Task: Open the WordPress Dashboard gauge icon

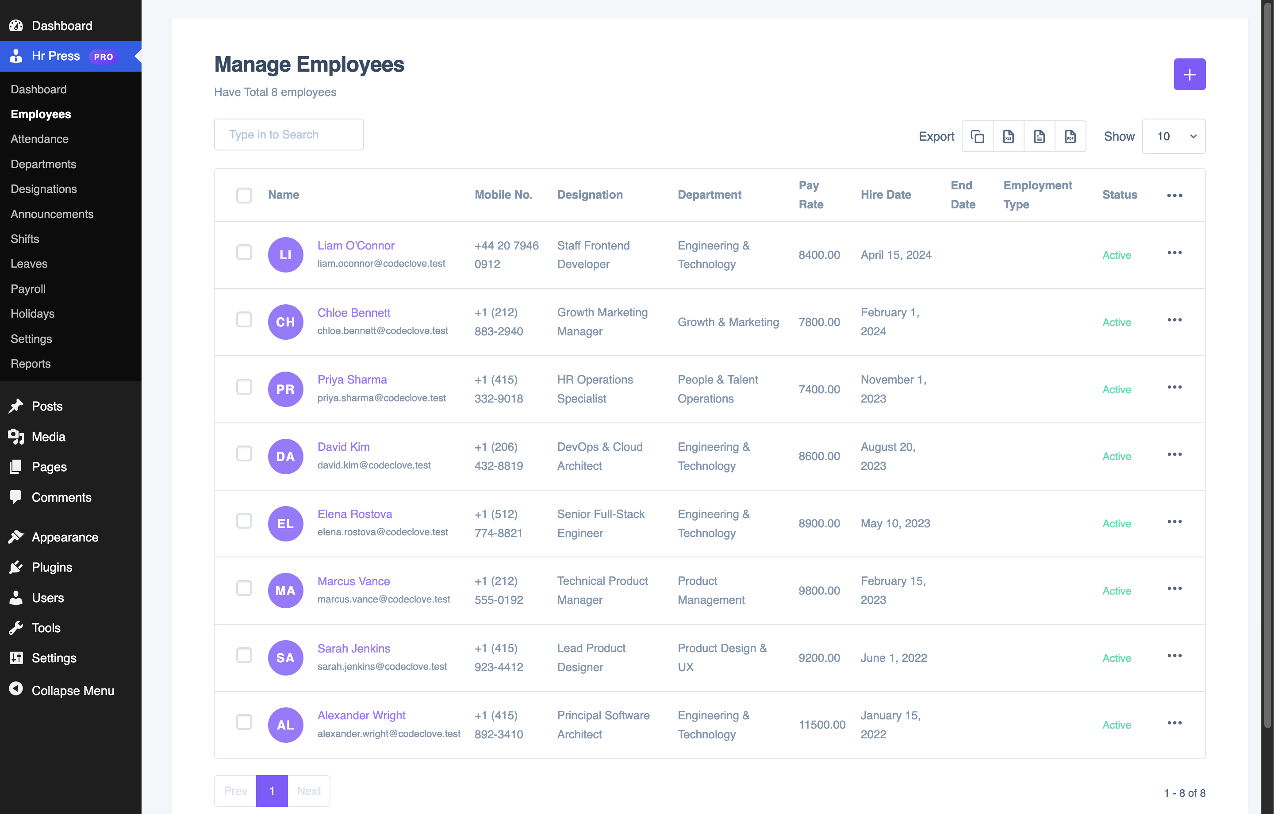Action: tap(16, 25)
